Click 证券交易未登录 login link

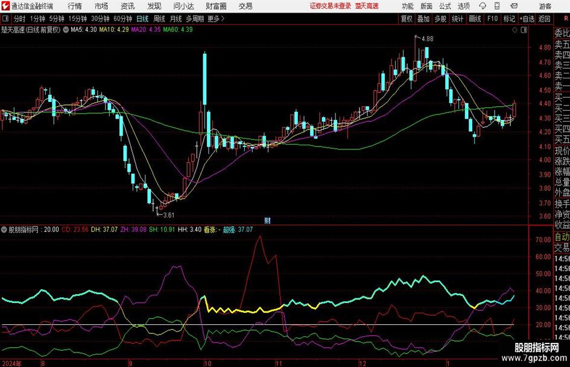[x=331, y=6]
